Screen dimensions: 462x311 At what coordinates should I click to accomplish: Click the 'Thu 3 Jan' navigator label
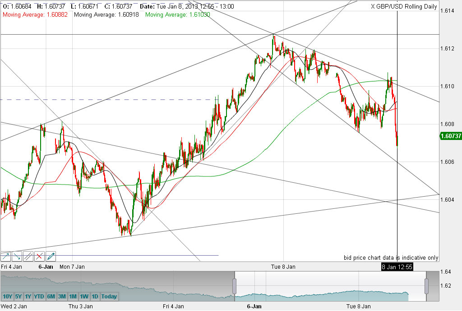pos(80,306)
